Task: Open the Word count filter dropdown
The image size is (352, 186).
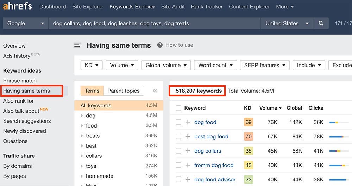Action: tap(215, 65)
